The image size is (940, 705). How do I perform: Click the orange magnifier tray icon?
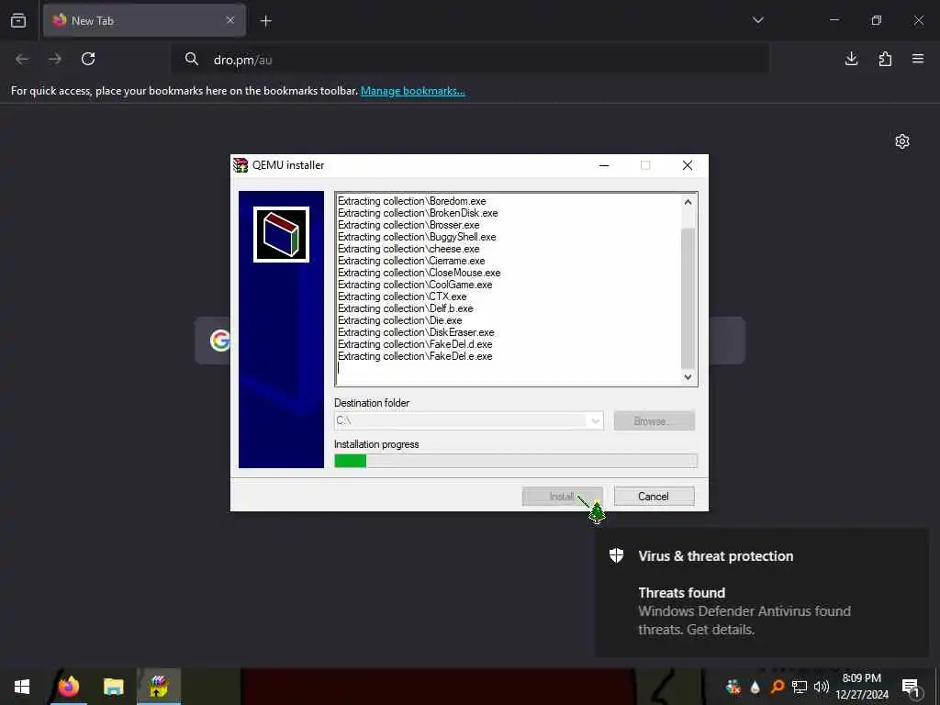(x=777, y=687)
